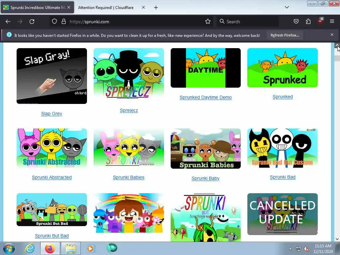Open the Sprunked Daytime Demo link

206,97
